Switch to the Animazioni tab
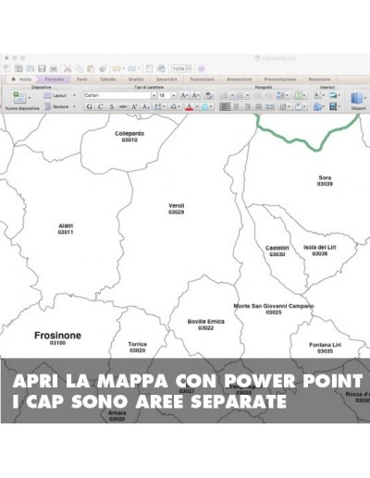Viewport: 370px width, 478px height. click(240, 80)
